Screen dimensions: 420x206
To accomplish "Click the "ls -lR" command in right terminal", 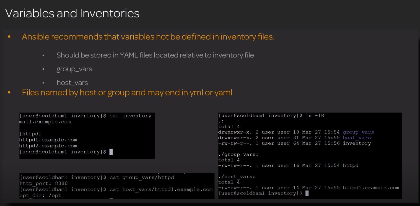I will pos(315,116).
